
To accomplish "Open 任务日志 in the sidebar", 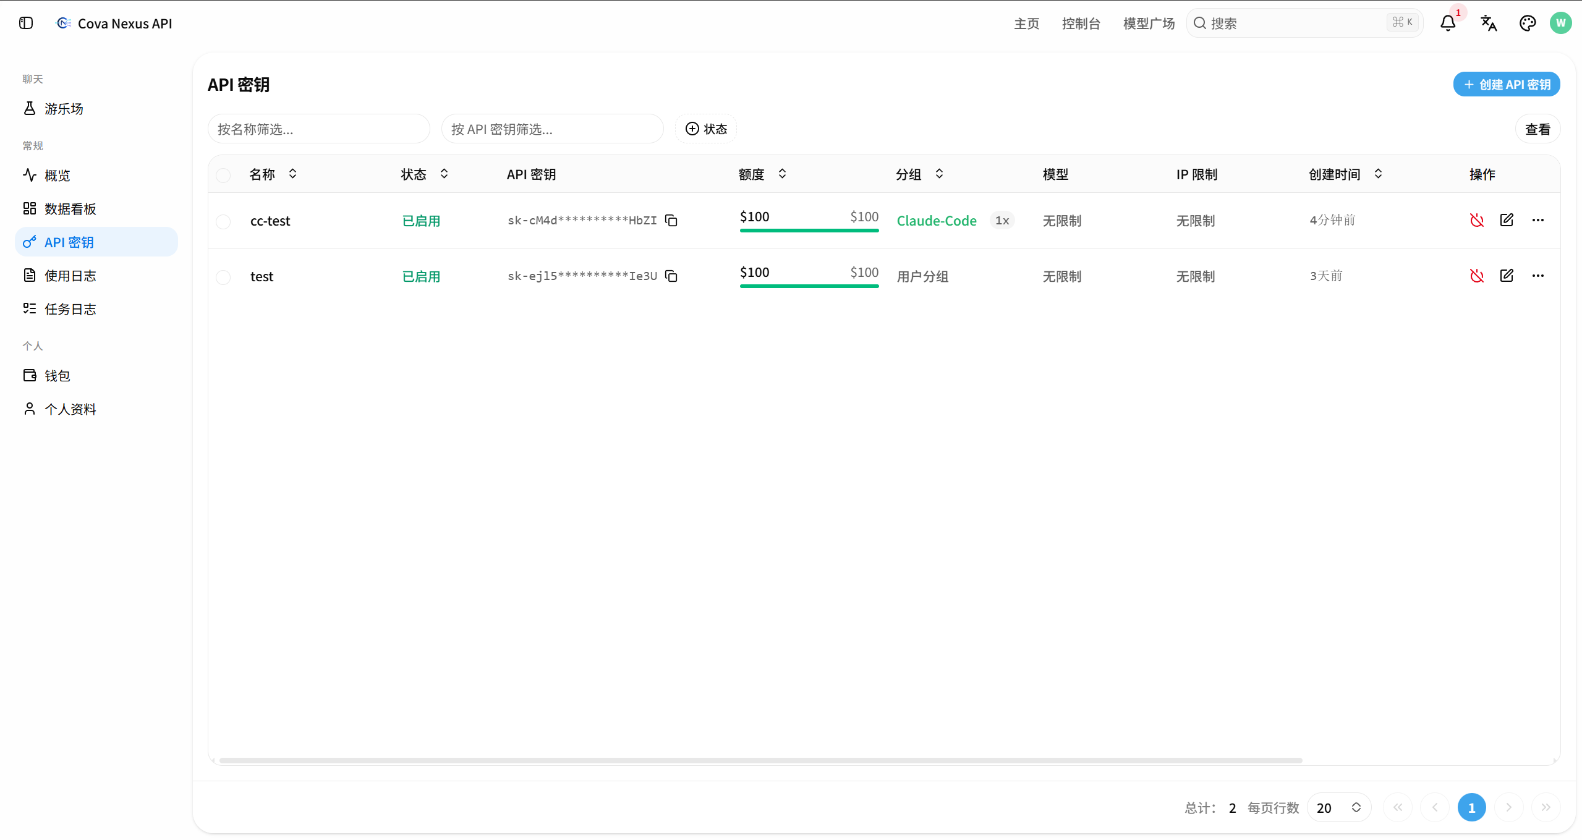I will tap(96, 309).
